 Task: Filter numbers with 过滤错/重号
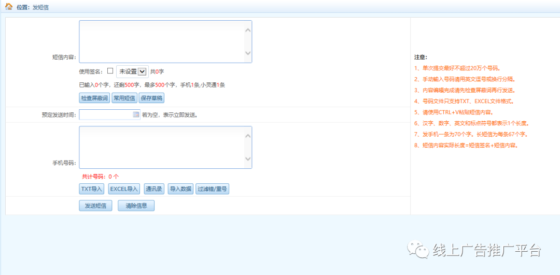pos(213,189)
